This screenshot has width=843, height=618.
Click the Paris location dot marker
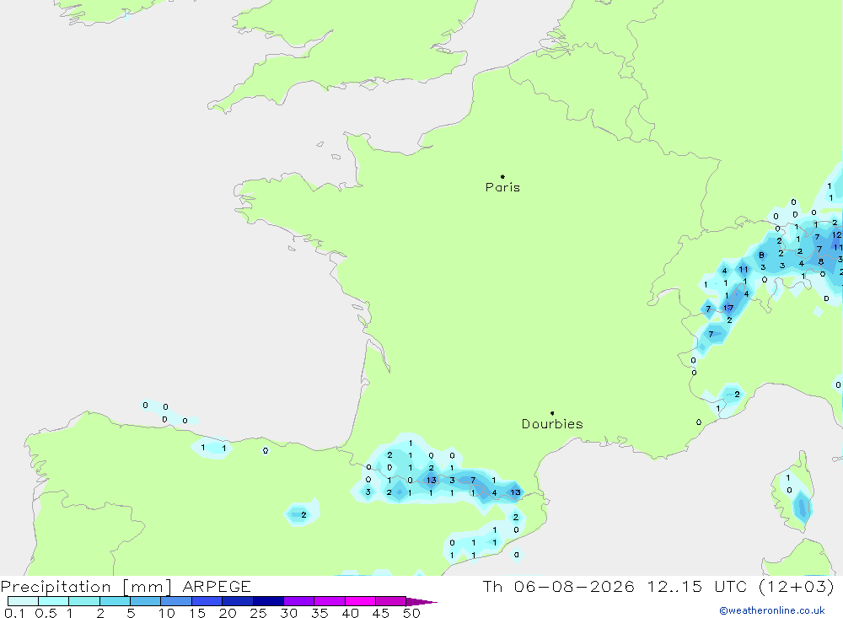coord(502,176)
